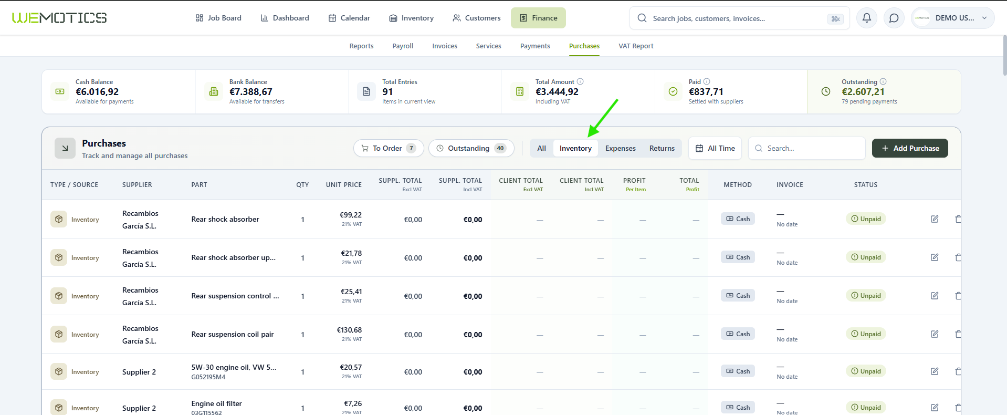Screen dimensions: 1007x415
Task: Expand the DEMO US... account menu
Action: click(953, 18)
